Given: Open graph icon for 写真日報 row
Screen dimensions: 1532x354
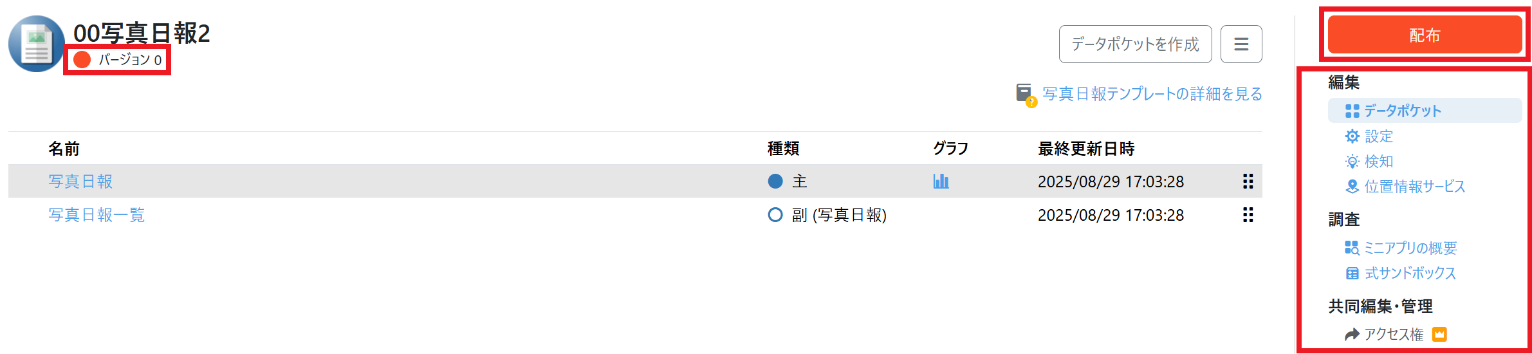Looking at the screenshot, I should coord(941,182).
